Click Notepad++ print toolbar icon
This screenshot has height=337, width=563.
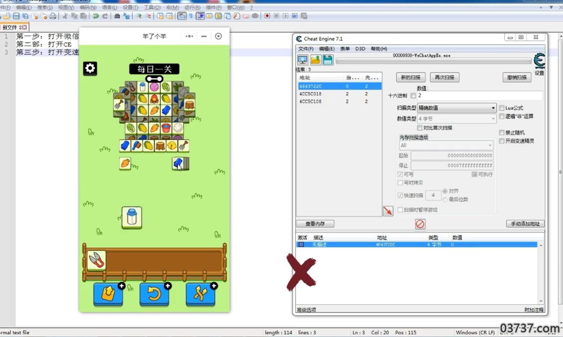point(53,16)
